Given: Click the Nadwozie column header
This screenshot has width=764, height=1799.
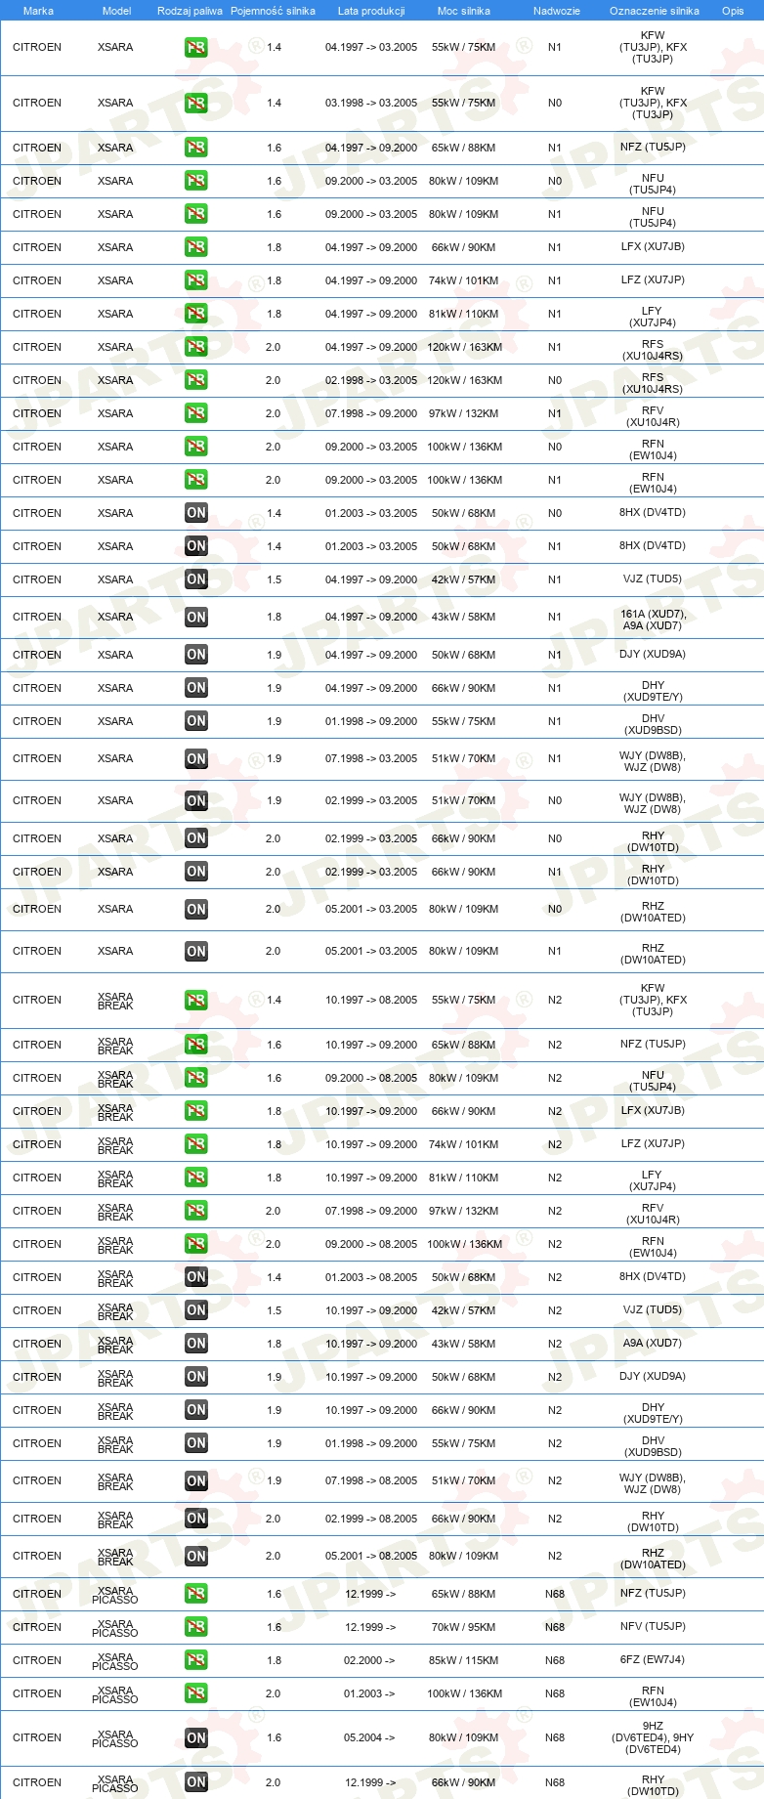Looking at the screenshot, I should click(x=557, y=11).
